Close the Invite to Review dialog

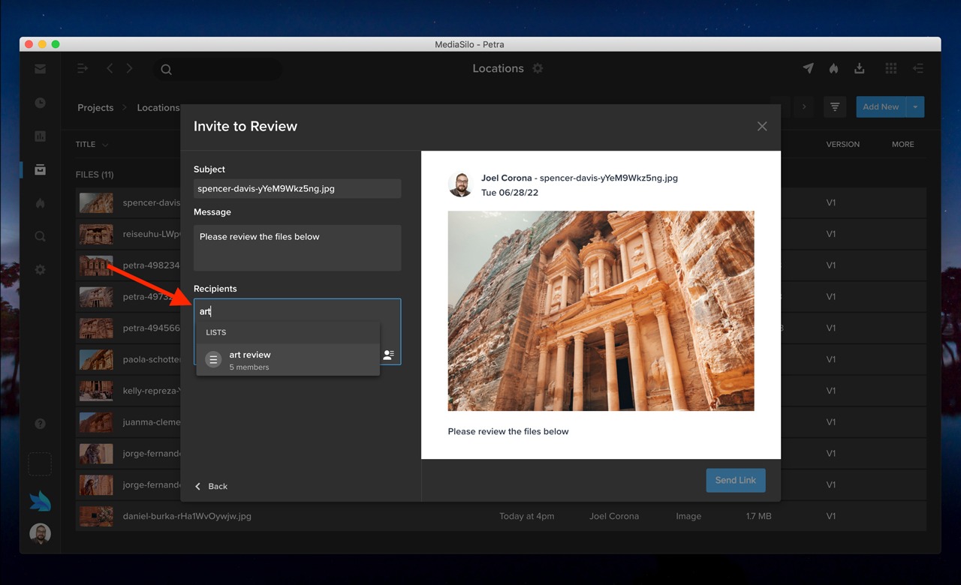[762, 126]
